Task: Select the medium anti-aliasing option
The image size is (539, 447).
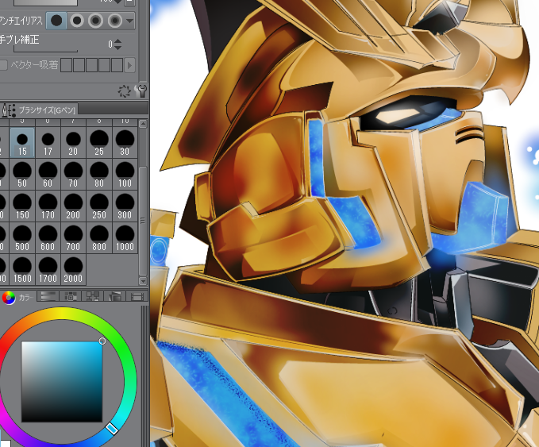Action: point(95,21)
